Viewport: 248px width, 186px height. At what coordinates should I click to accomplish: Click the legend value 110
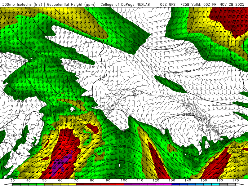pos(140,180)
